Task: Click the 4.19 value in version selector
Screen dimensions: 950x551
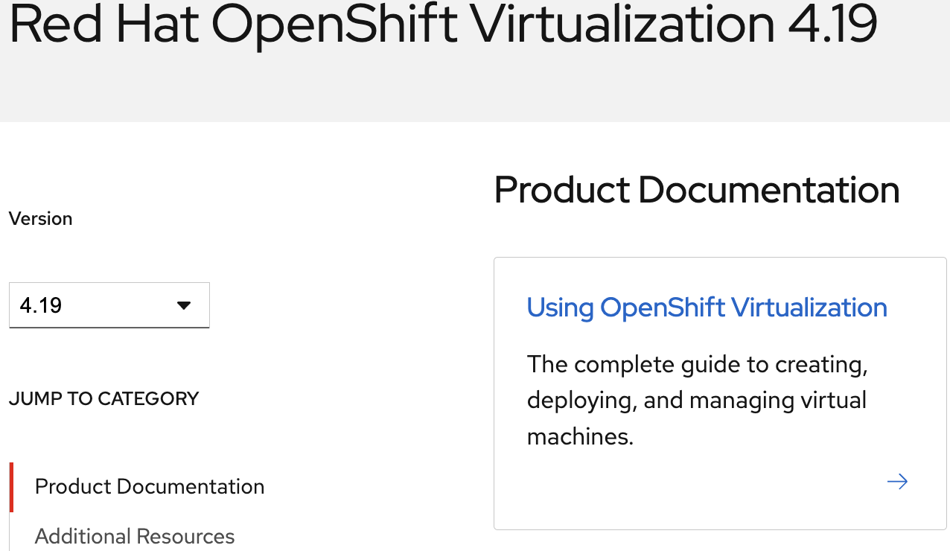Action: (41, 305)
